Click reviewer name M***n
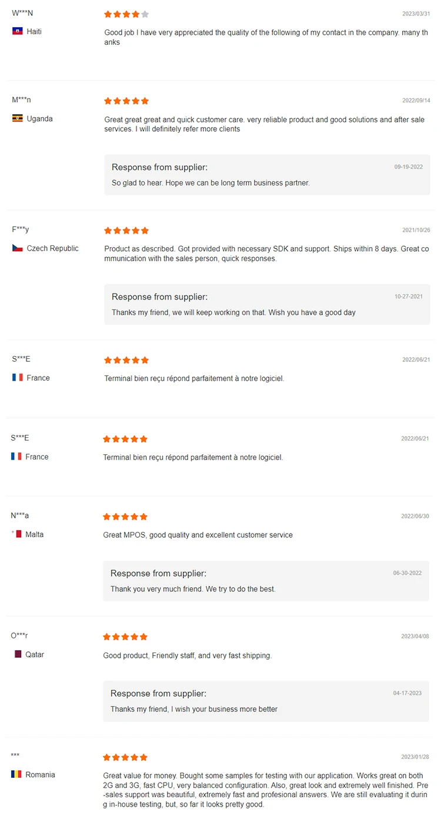Image resolution: width=441 pixels, height=819 pixels. point(21,100)
